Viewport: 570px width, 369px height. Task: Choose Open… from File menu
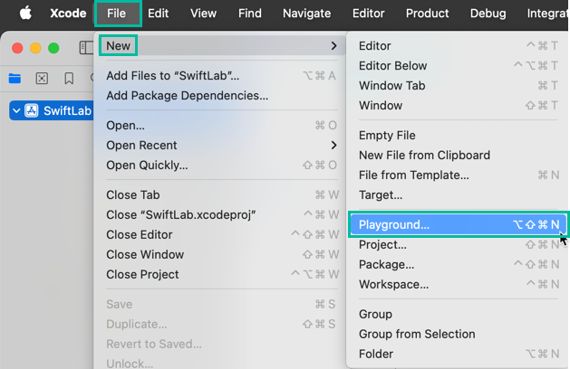click(221, 126)
